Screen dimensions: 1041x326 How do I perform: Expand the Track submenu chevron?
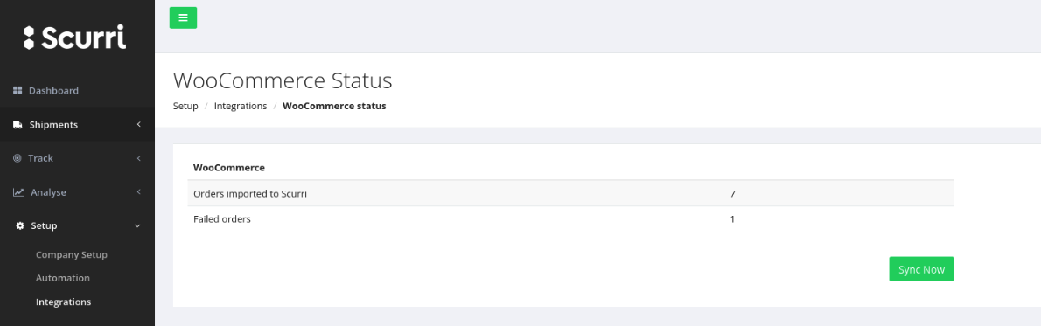(138, 158)
